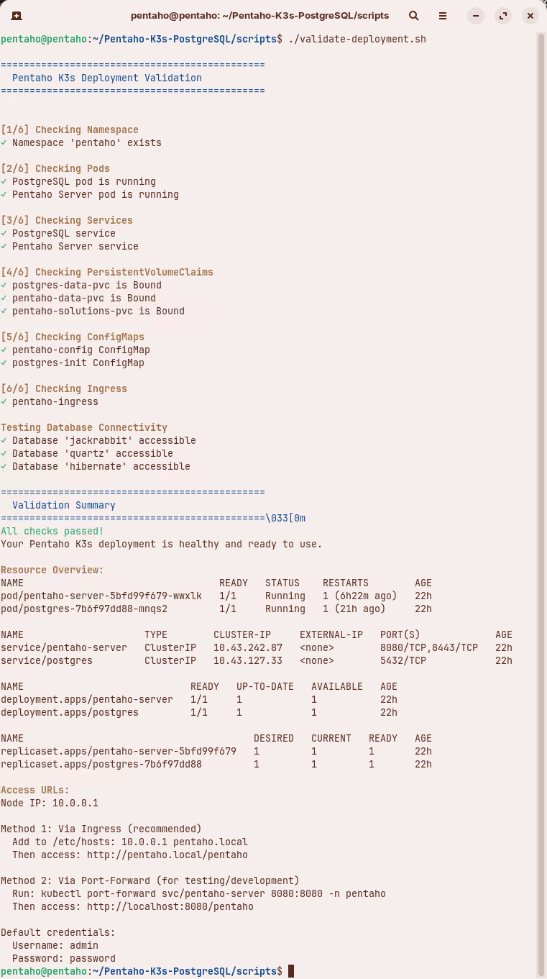Close the terminal window
Viewport: 547px width, 979px height.
coord(530,15)
